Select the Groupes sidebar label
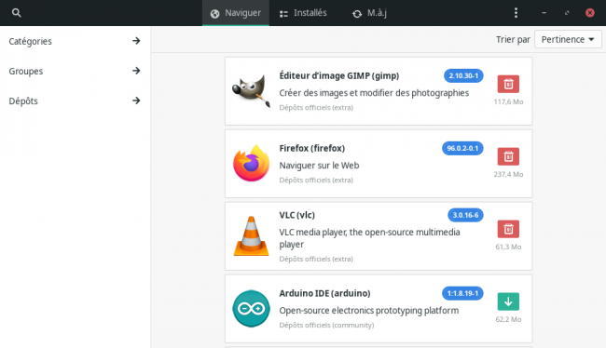 click(x=26, y=72)
